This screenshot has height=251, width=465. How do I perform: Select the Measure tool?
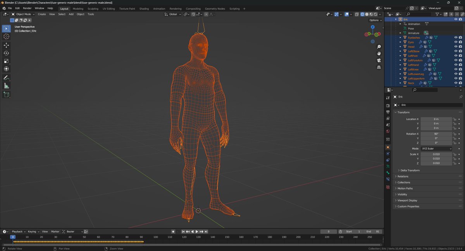pos(6,86)
